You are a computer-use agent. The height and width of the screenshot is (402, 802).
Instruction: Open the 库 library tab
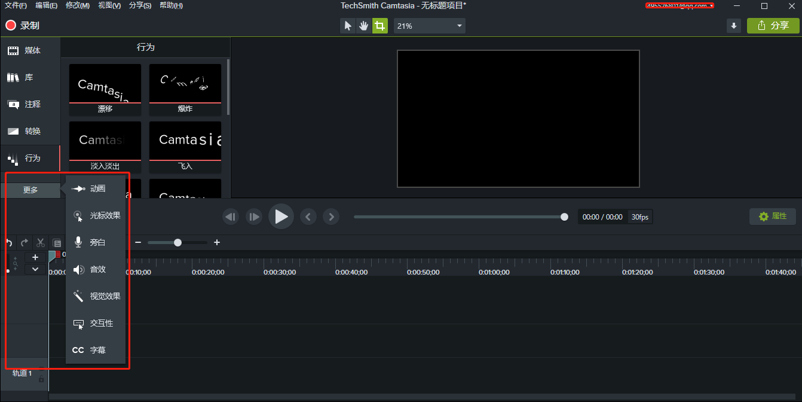click(x=30, y=78)
